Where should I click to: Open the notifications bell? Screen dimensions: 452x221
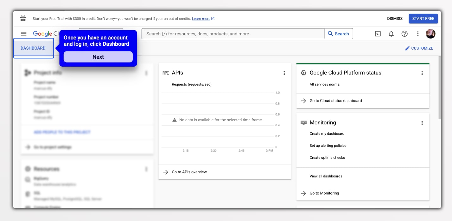click(391, 34)
